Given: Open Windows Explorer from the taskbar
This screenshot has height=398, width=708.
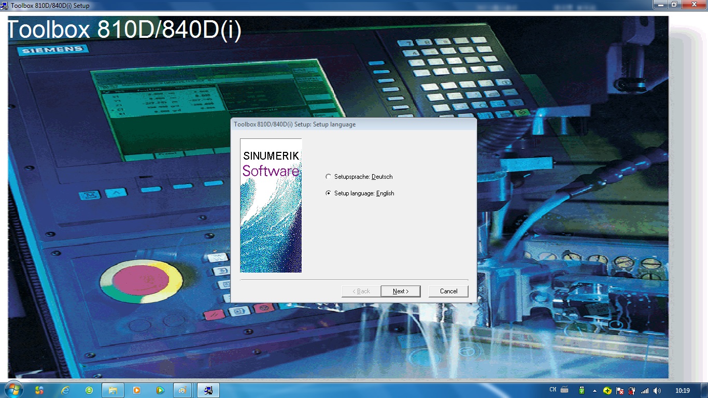Looking at the screenshot, I should pyautogui.click(x=113, y=390).
